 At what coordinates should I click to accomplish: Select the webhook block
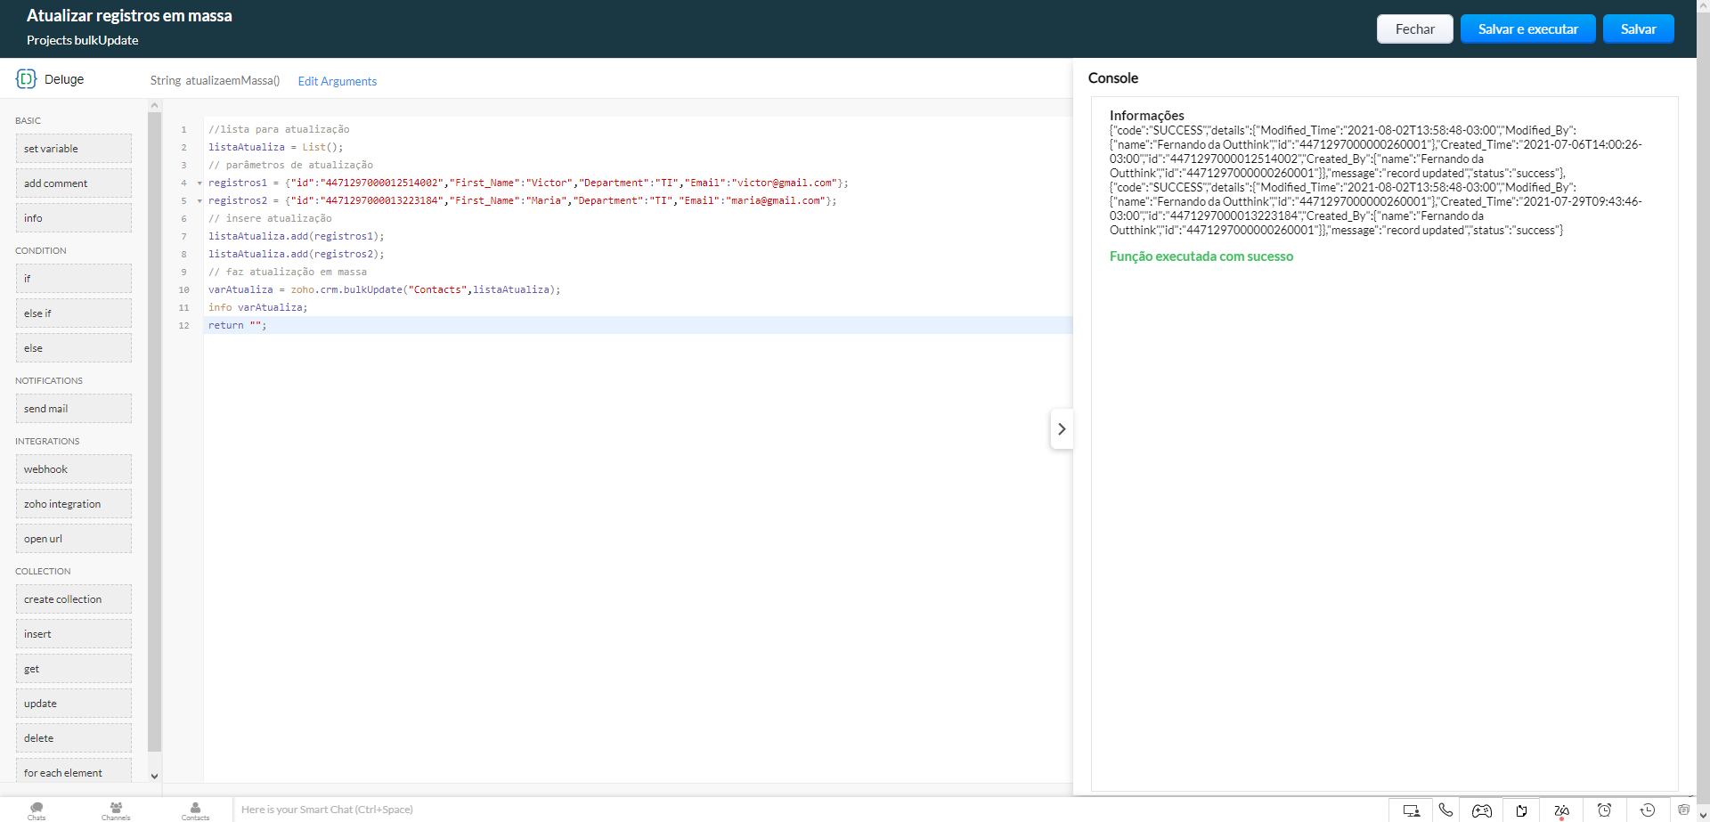coord(73,469)
